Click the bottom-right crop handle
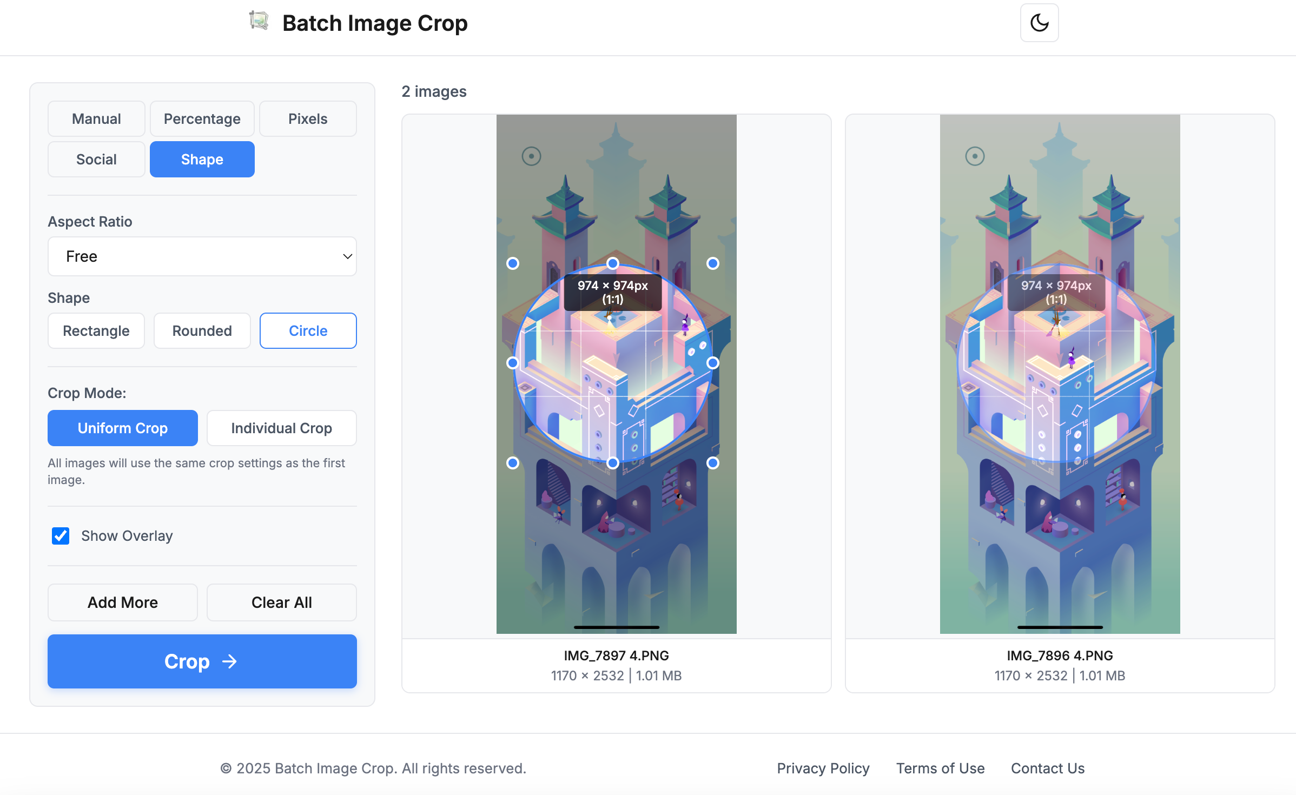Viewport: 1296px width, 795px height. click(713, 463)
